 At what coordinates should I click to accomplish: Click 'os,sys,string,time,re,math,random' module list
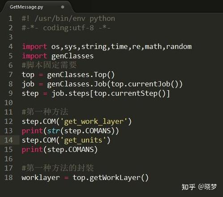[x=121, y=47]
